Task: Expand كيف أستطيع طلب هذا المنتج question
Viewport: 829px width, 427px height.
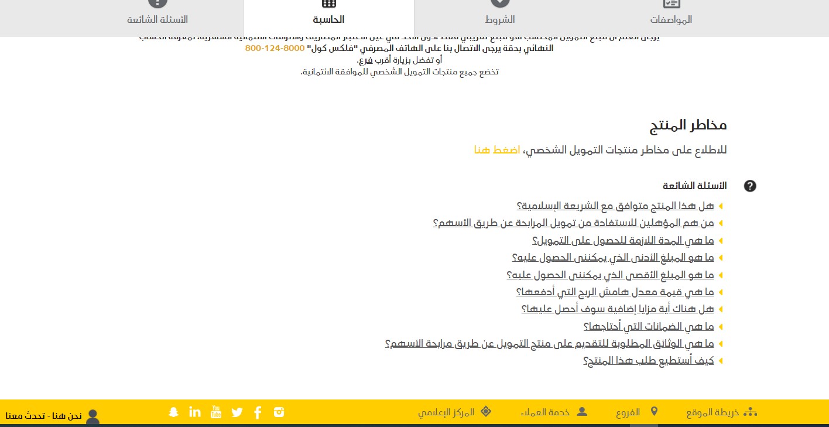Action: coord(649,361)
